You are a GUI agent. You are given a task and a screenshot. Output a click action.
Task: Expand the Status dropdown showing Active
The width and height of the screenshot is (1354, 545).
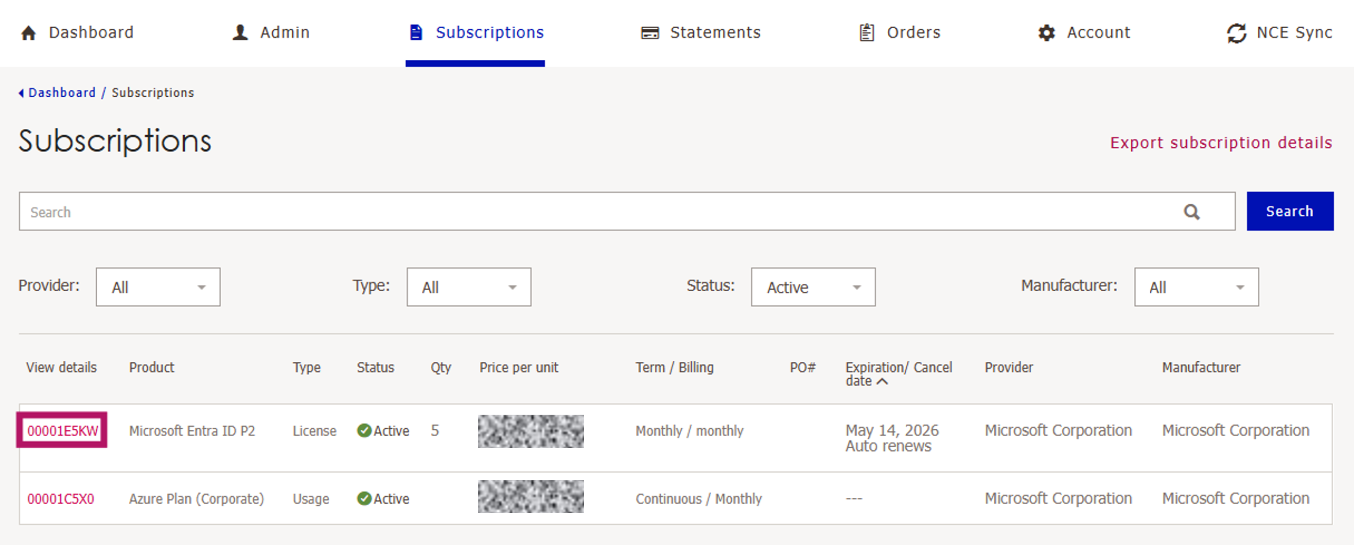point(812,287)
